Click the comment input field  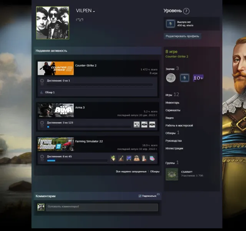(x=102, y=207)
